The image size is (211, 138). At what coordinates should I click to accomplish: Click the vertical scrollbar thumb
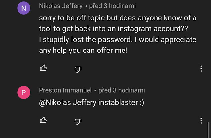pyautogui.click(x=209, y=130)
